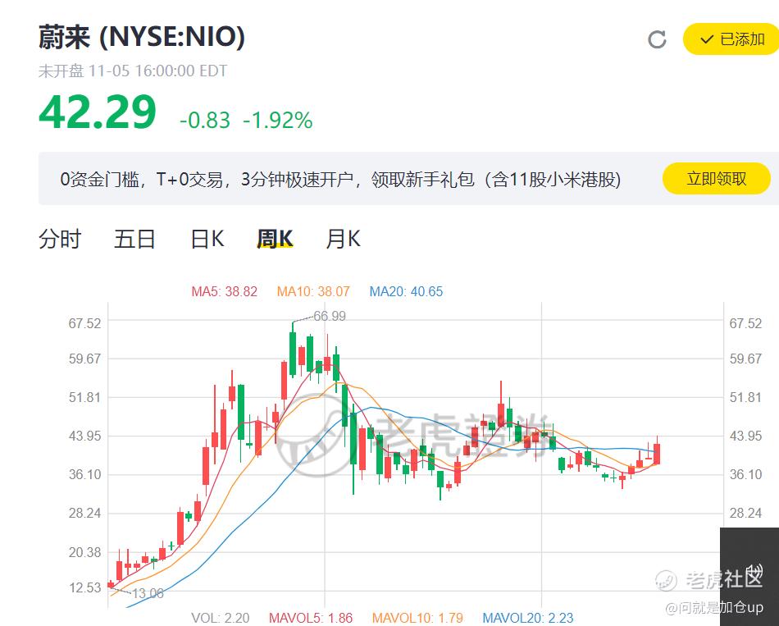The width and height of the screenshot is (779, 626).
Task: Click the left axis label 20.38
Action: tap(84, 552)
